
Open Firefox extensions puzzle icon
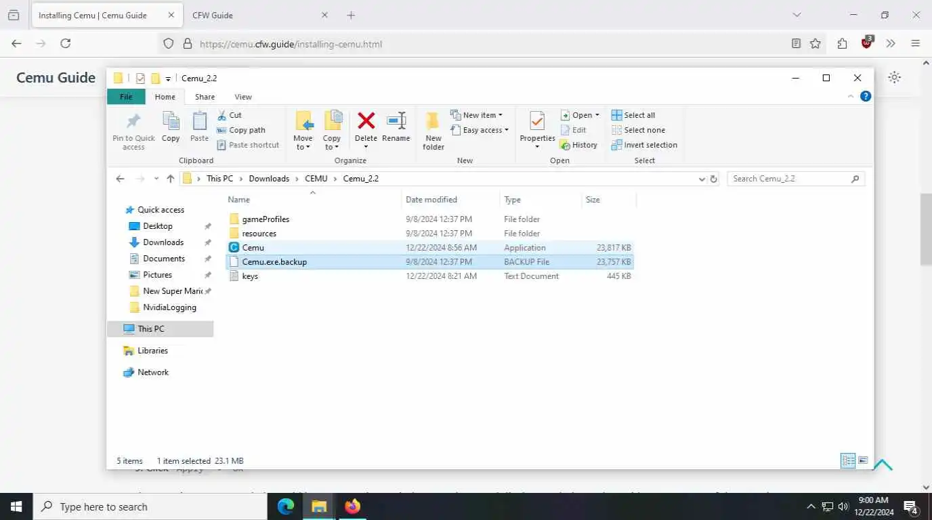click(842, 43)
